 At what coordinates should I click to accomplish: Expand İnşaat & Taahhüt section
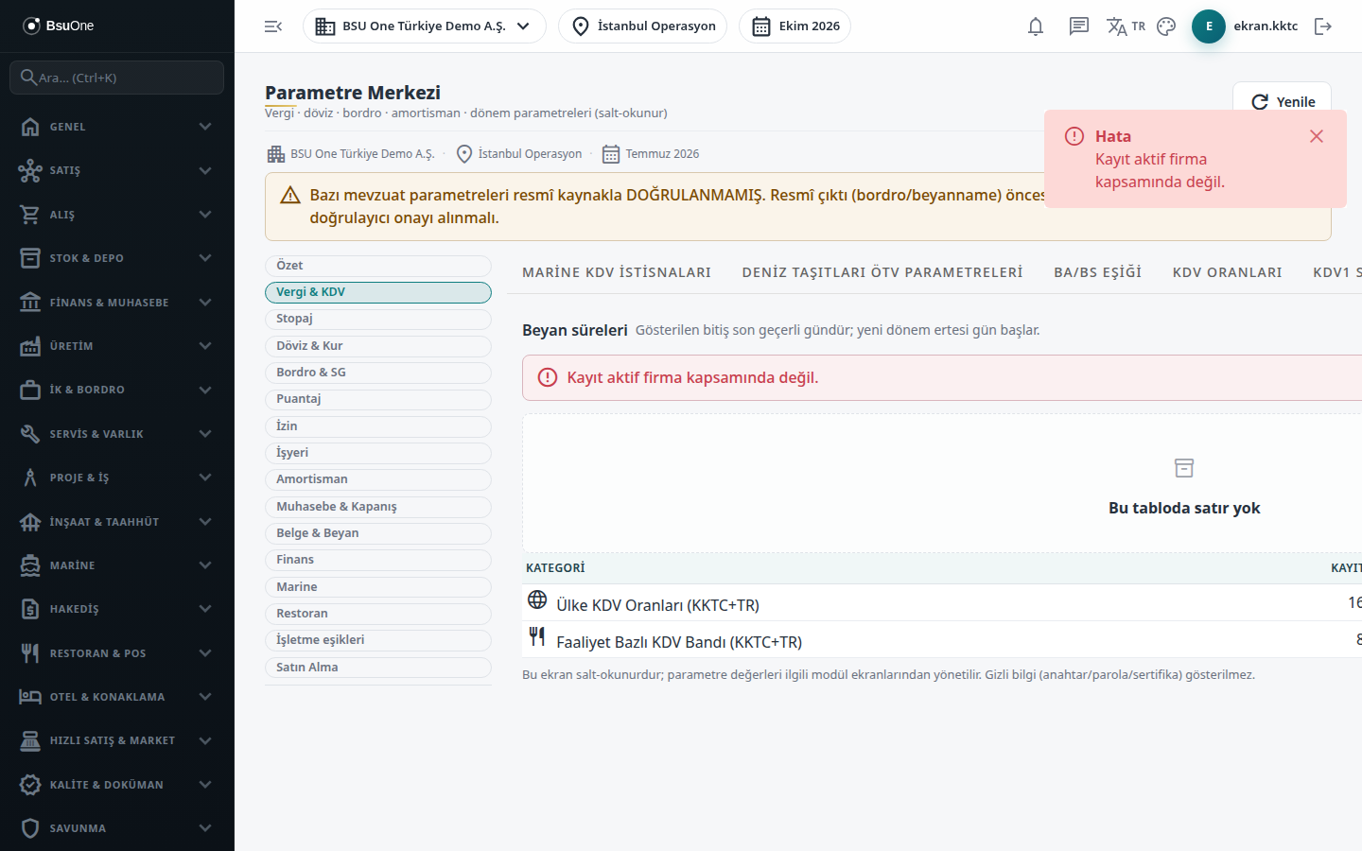point(117,522)
